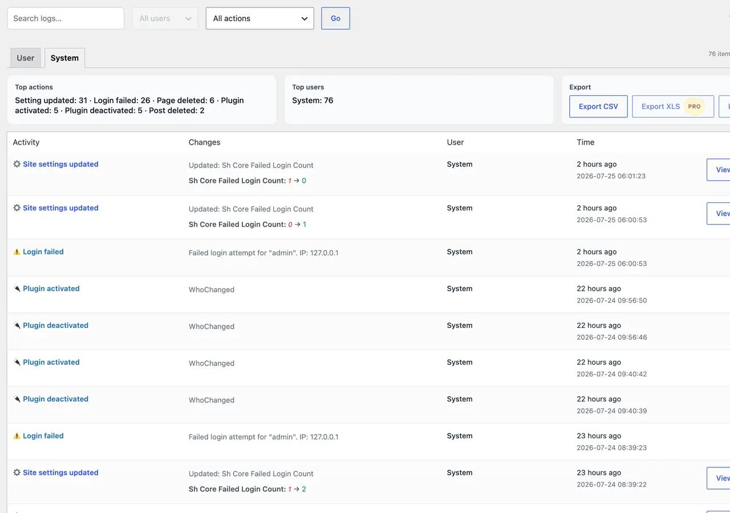
Task: Click plug icon of 09:40:39 Plugin deactivated
Action: (x=17, y=399)
